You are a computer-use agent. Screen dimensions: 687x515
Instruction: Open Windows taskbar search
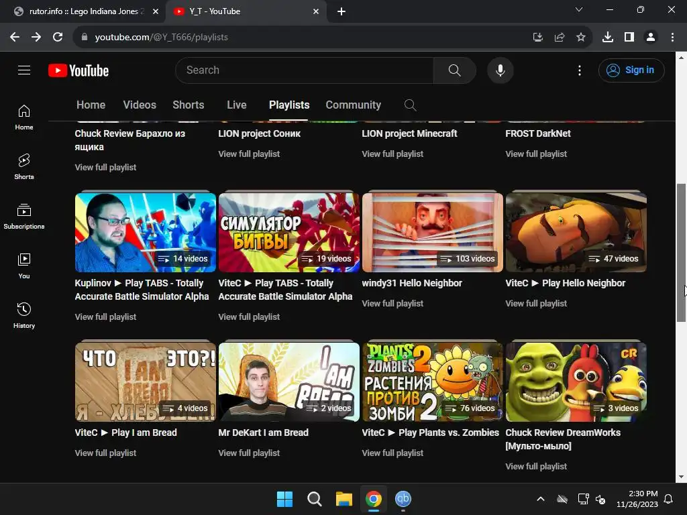tap(314, 499)
